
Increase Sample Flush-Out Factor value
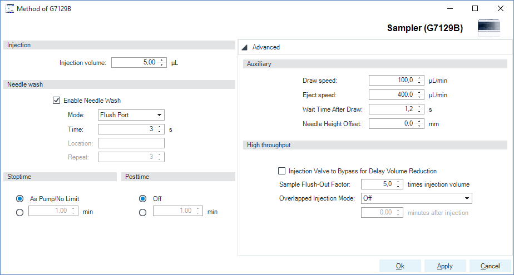[398, 182]
